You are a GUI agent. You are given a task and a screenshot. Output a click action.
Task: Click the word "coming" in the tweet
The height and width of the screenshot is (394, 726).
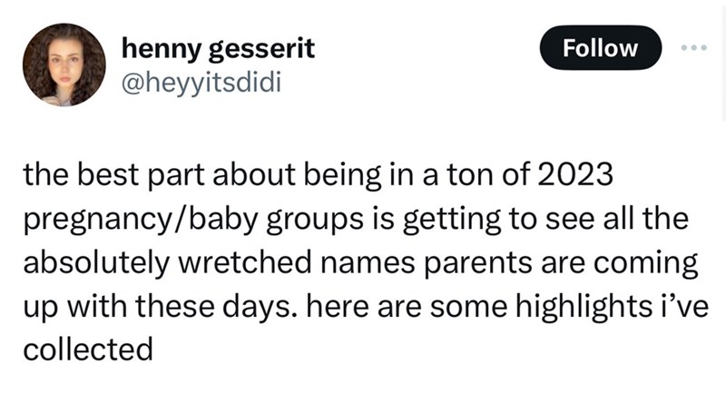coord(654,263)
